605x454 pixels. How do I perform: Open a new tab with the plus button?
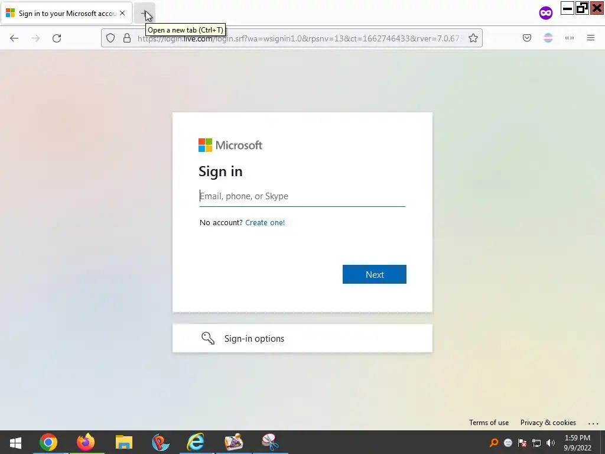pyautogui.click(x=144, y=14)
